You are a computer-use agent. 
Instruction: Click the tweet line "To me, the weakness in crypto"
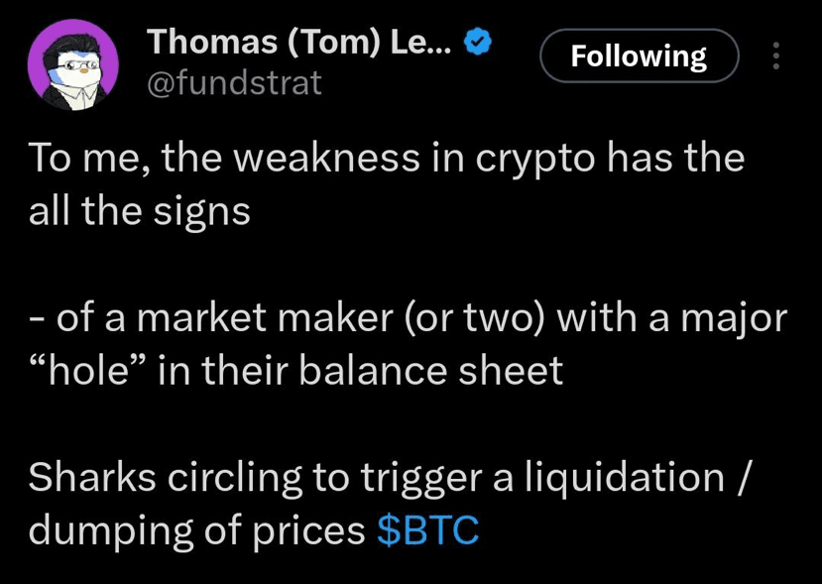pyautogui.click(x=387, y=159)
